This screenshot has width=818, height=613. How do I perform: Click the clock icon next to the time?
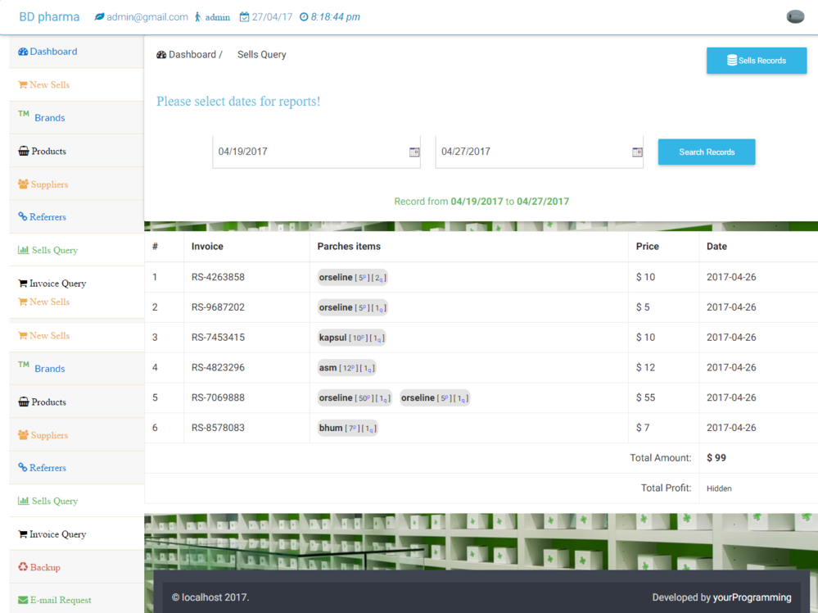304,17
